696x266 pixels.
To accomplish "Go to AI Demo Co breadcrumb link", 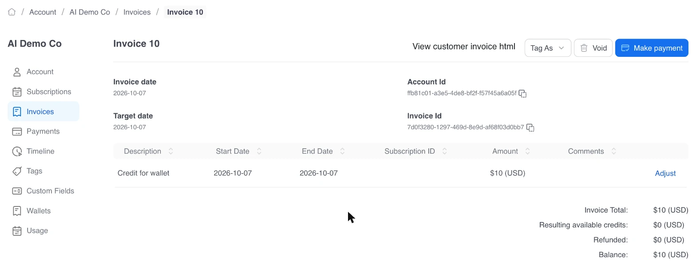I will pos(90,12).
